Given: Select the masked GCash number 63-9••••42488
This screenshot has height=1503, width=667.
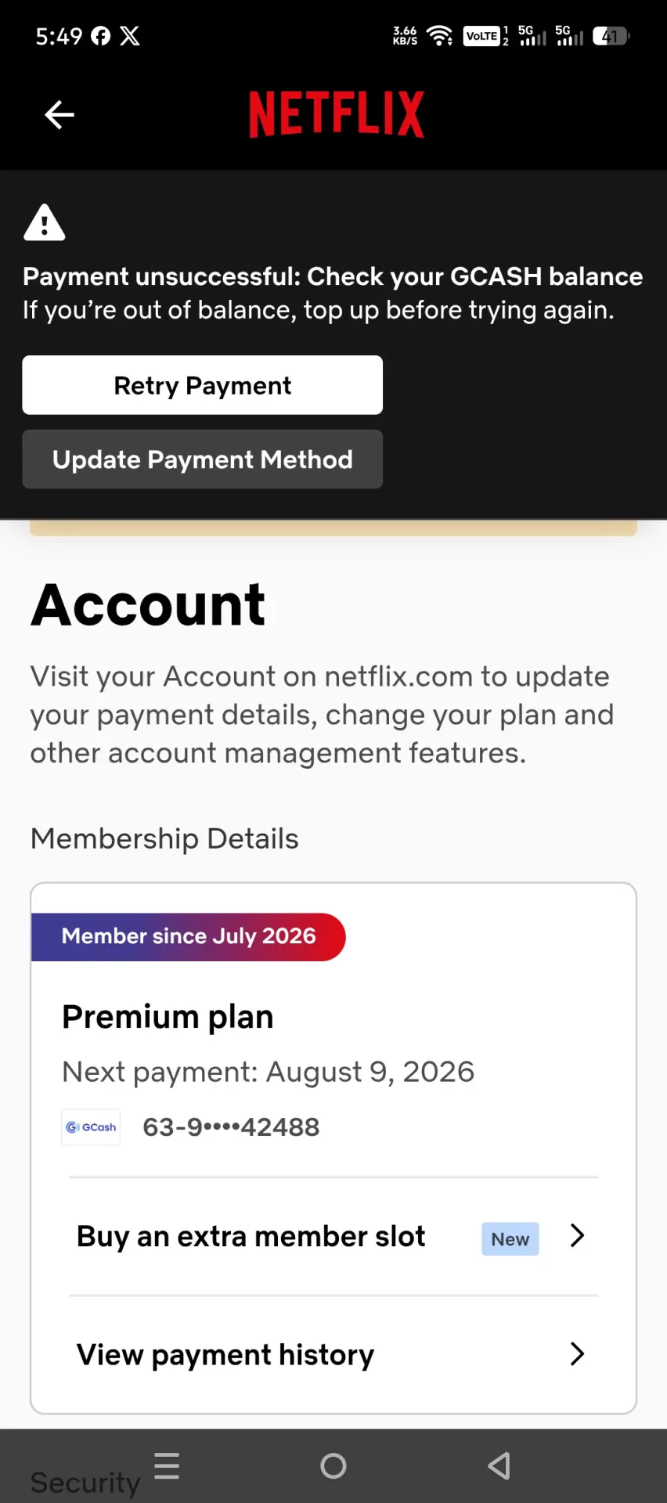Looking at the screenshot, I should tap(231, 1127).
